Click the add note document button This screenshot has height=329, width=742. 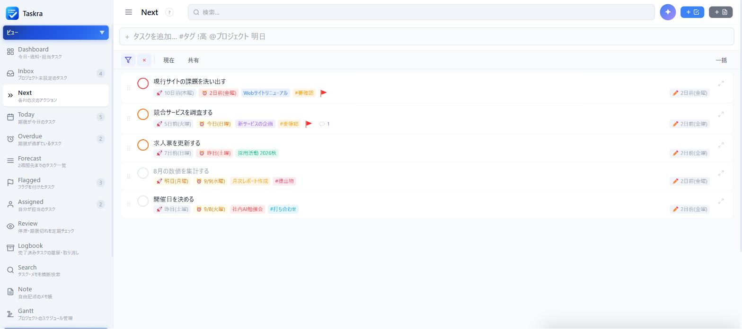721,12
